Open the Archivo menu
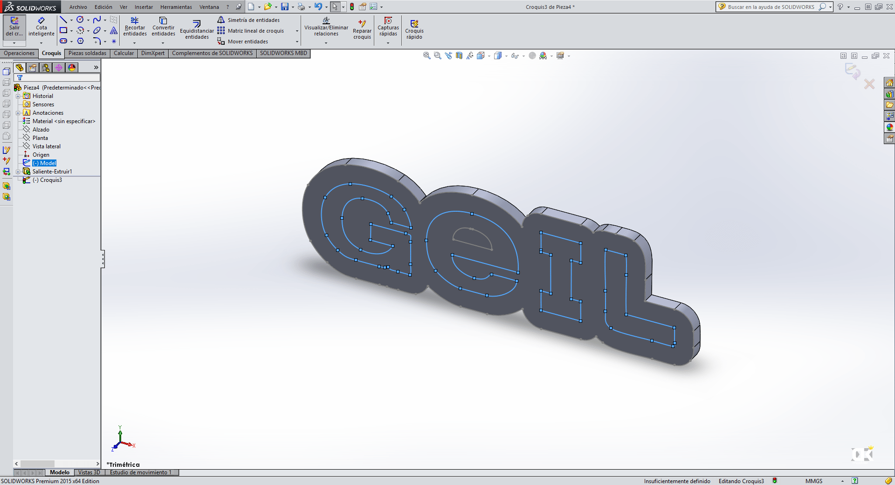 pyautogui.click(x=78, y=7)
